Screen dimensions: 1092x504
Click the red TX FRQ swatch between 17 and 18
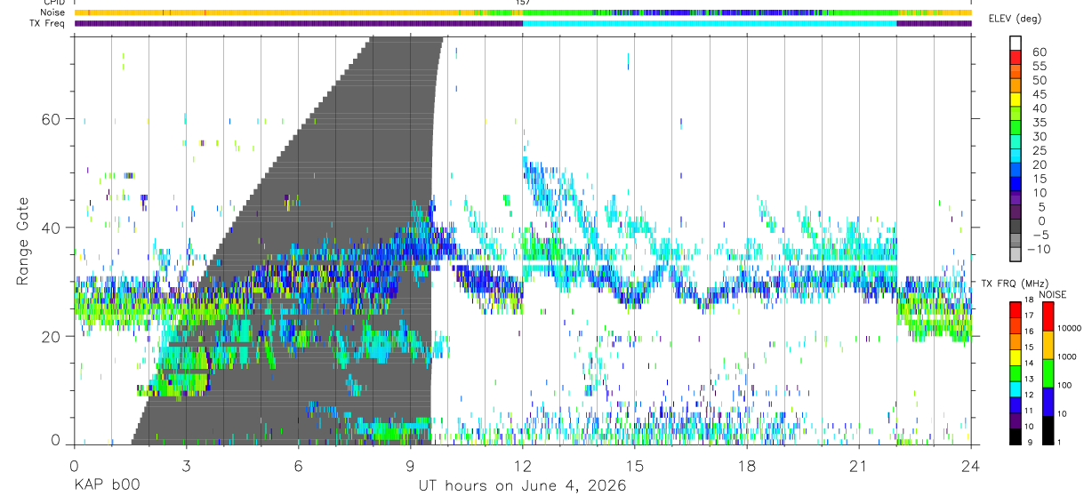(1016, 309)
